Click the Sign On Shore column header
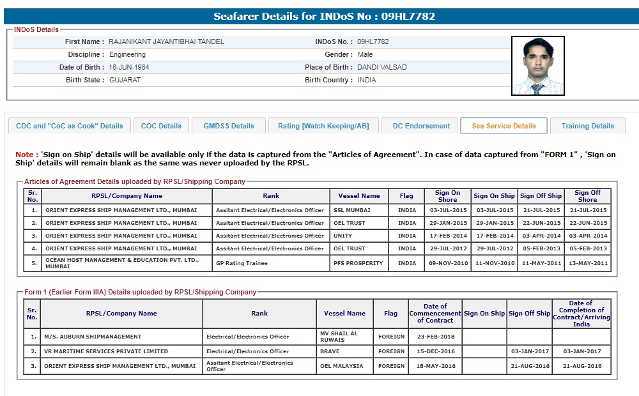Screen dimensions: 639x396 (x=447, y=196)
